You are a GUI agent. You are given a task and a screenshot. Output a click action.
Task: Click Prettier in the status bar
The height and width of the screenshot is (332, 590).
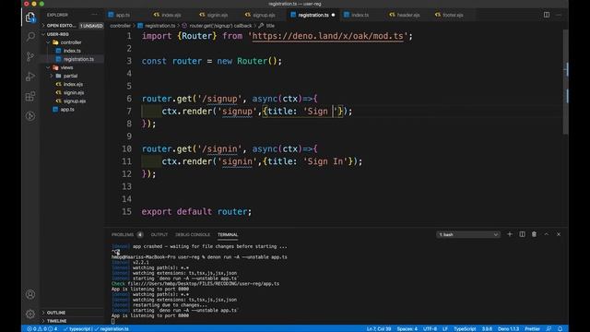532,328
